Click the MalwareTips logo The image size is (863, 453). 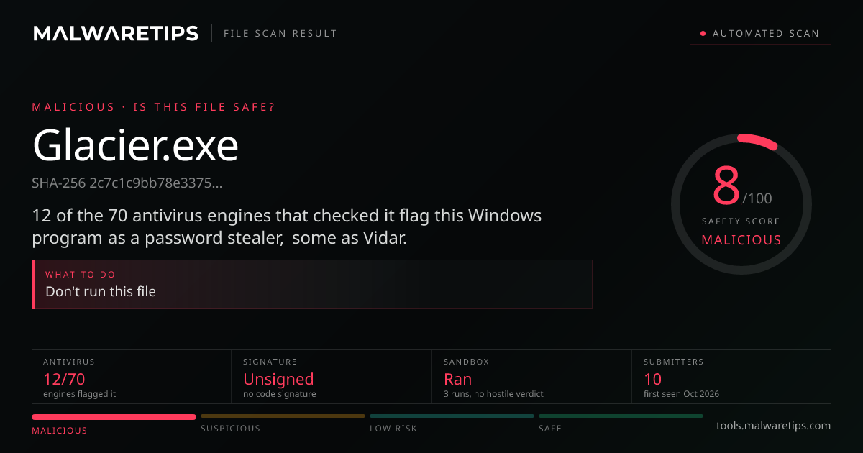point(116,33)
